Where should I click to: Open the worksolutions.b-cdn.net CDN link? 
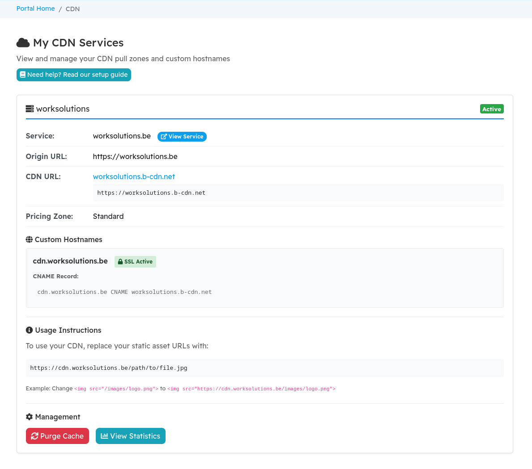(x=134, y=177)
